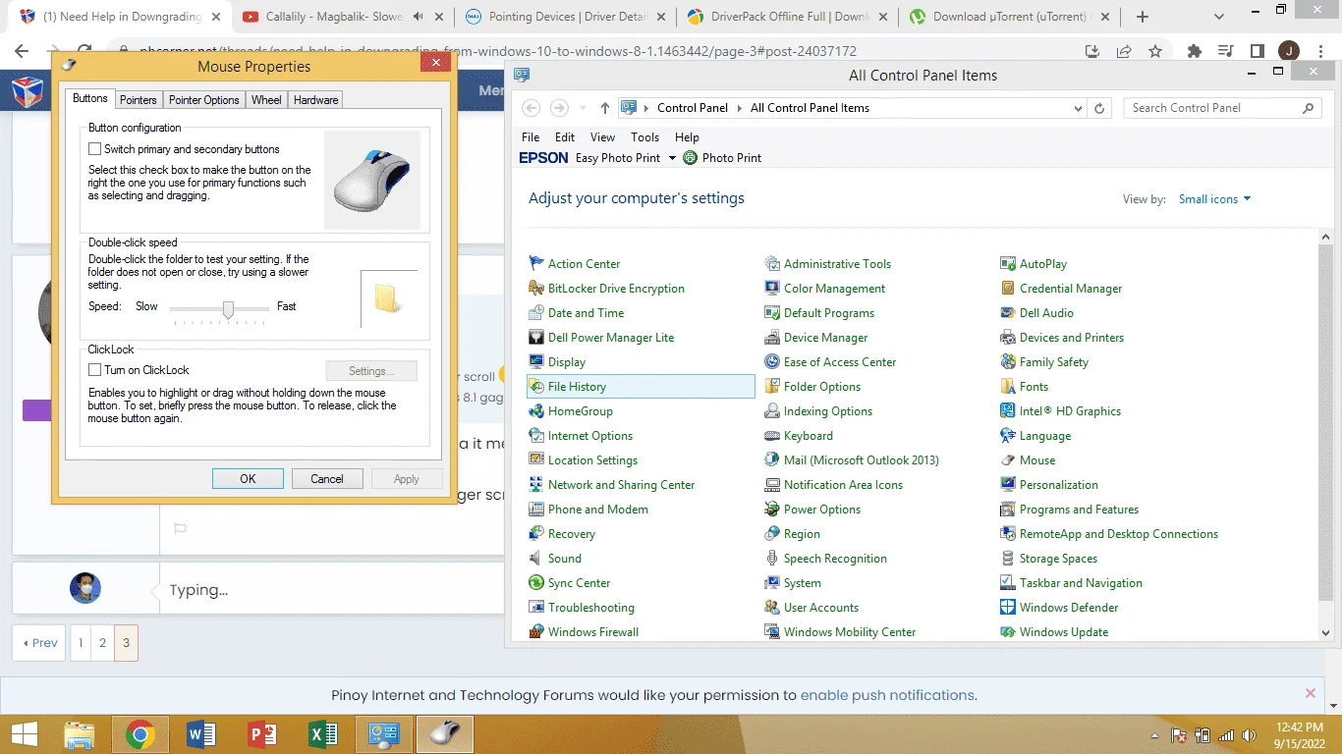Open the AutoPlay icon

pos(1008,263)
